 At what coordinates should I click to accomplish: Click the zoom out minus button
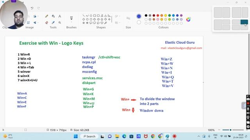219,130
